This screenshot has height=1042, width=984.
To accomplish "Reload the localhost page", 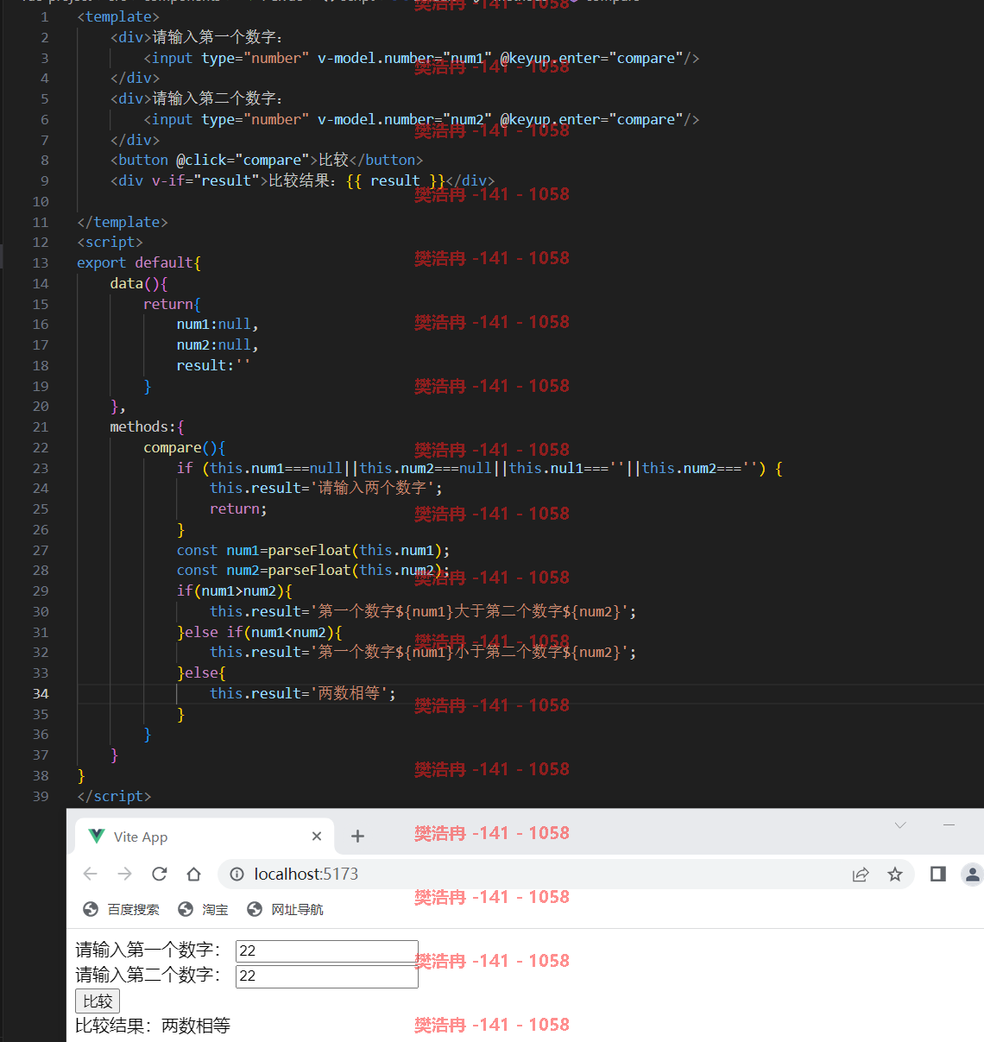I will pos(159,875).
